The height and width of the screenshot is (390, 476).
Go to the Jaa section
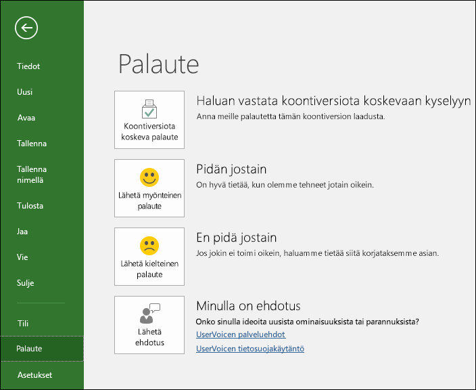[x=22, y=232]
